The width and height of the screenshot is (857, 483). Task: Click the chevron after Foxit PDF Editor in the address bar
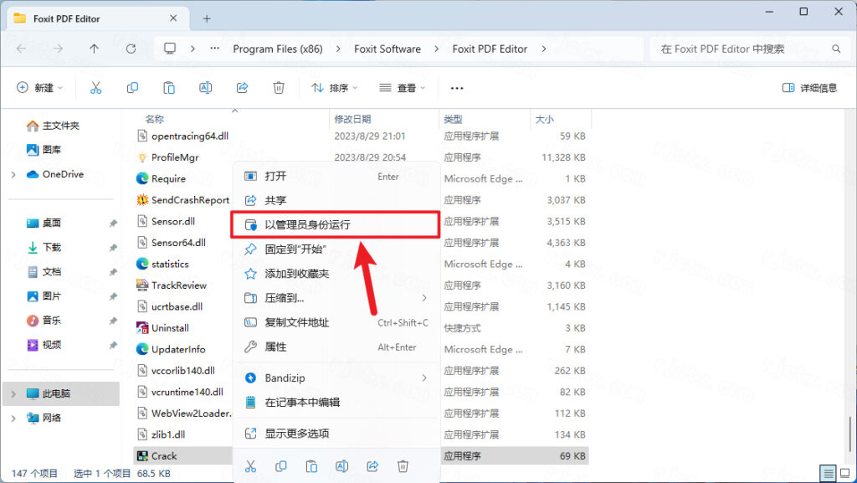pos(544,49)
